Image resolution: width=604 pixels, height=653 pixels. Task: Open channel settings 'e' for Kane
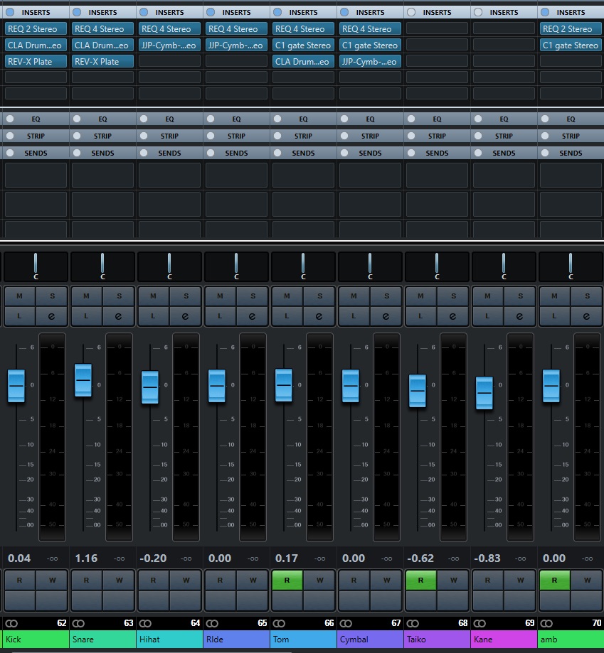pyautogui.click(x=520, y=316)
